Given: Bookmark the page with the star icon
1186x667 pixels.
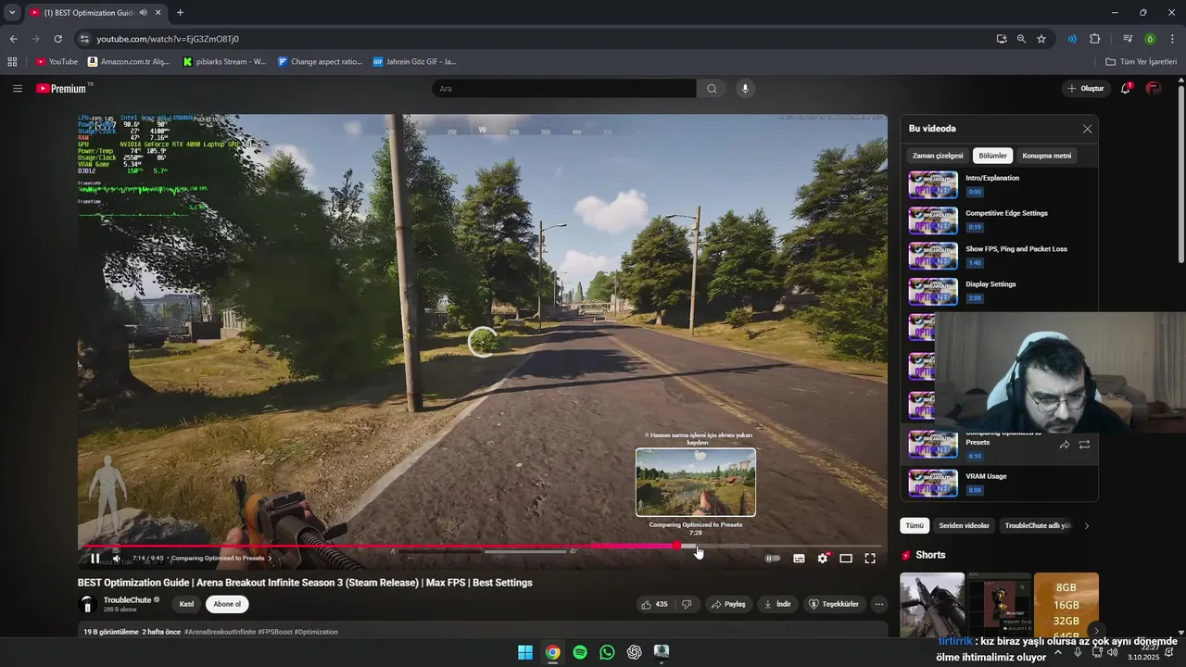Looking at the screenshot, I should [x=1041, y=39].
